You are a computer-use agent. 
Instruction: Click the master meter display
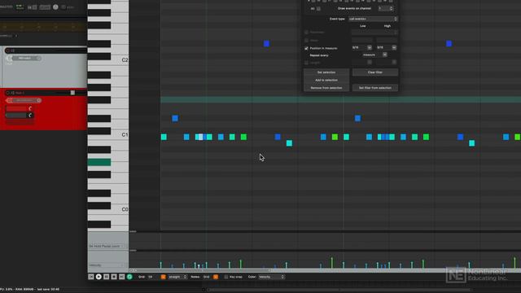click(20, 7)
